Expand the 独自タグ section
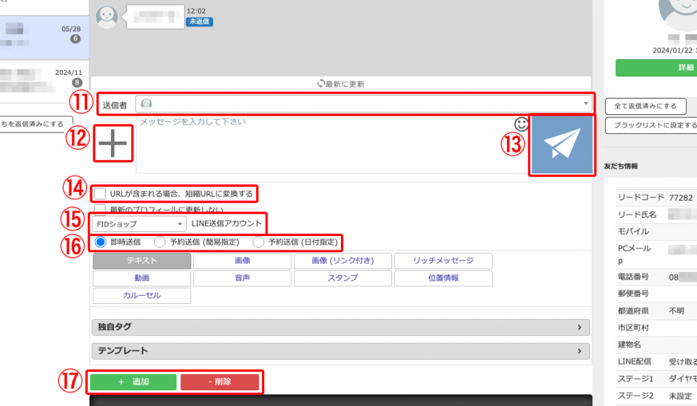 pyautogui.click(x=341, y=327)
